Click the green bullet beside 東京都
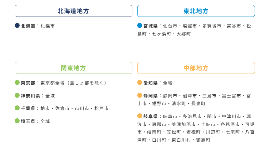 [x=17, y=82]
